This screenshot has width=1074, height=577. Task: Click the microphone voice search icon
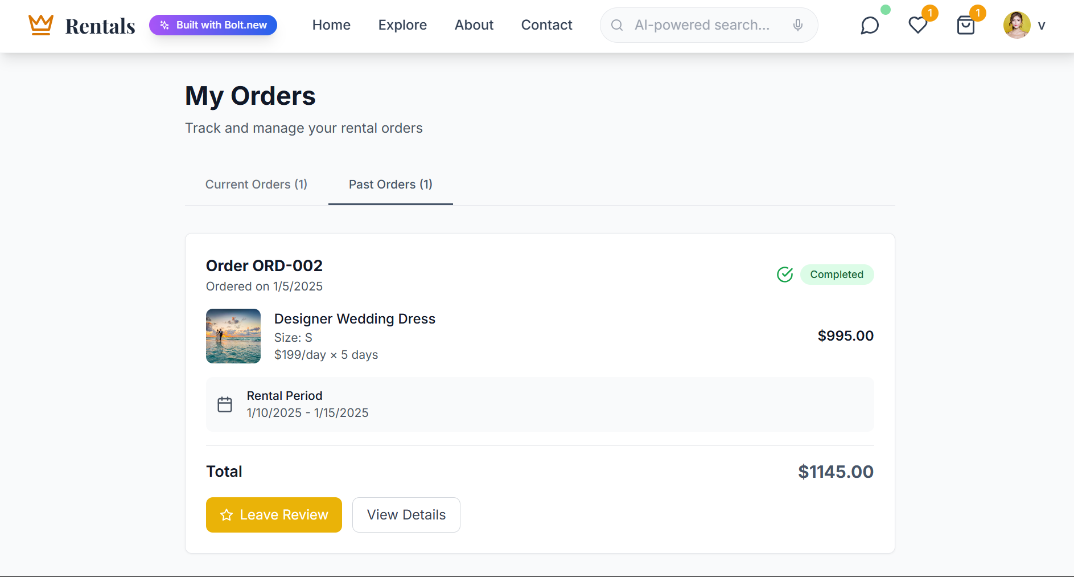point(798,25)
